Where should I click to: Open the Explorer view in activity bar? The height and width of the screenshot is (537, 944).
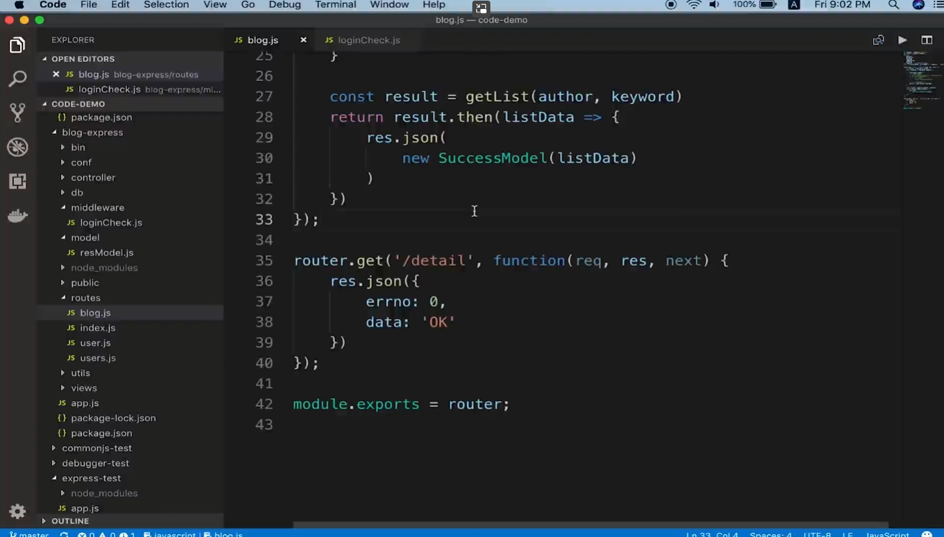(17, 45)
